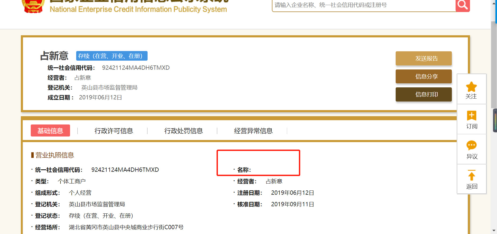This screenshot has height=234, width=497.
Task: Click the 信息分享 button
Action: [x=424, y=76]
